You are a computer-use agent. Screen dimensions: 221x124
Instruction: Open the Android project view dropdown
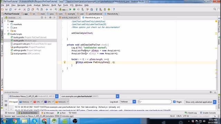(x=13, y=18)
